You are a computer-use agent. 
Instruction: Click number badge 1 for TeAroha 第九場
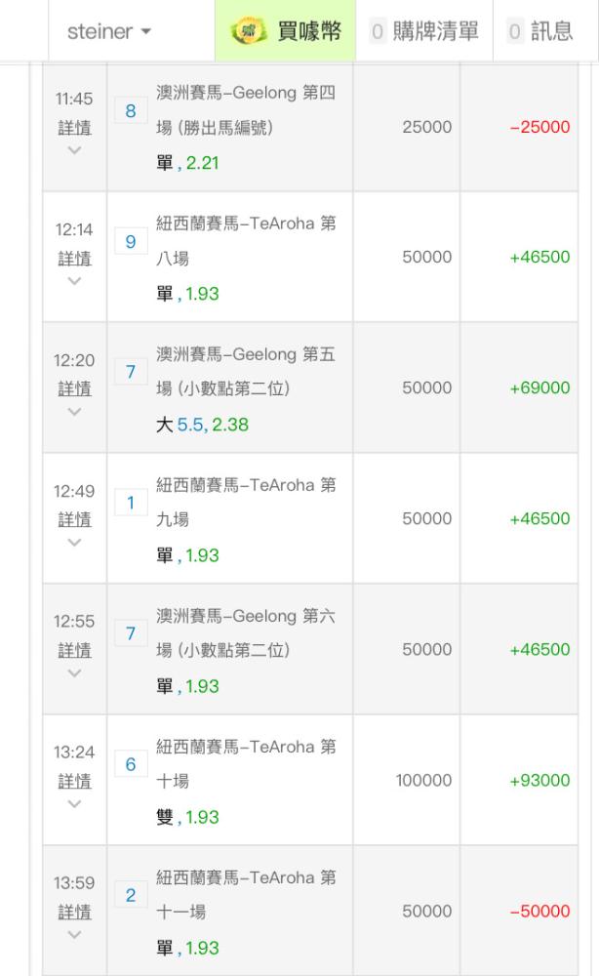(131, 503)
